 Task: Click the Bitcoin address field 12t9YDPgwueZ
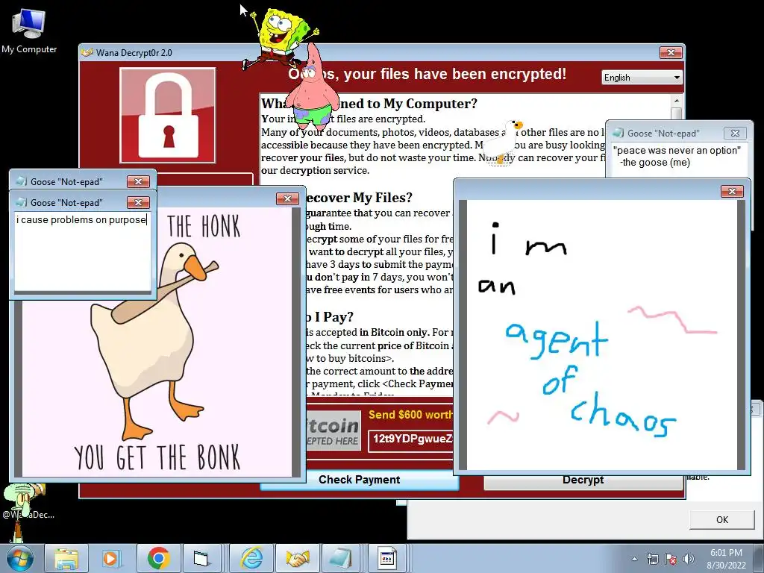click(x=410, y=439)
